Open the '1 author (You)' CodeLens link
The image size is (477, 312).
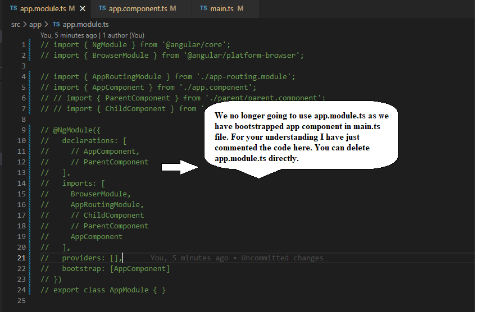point(123,35)
